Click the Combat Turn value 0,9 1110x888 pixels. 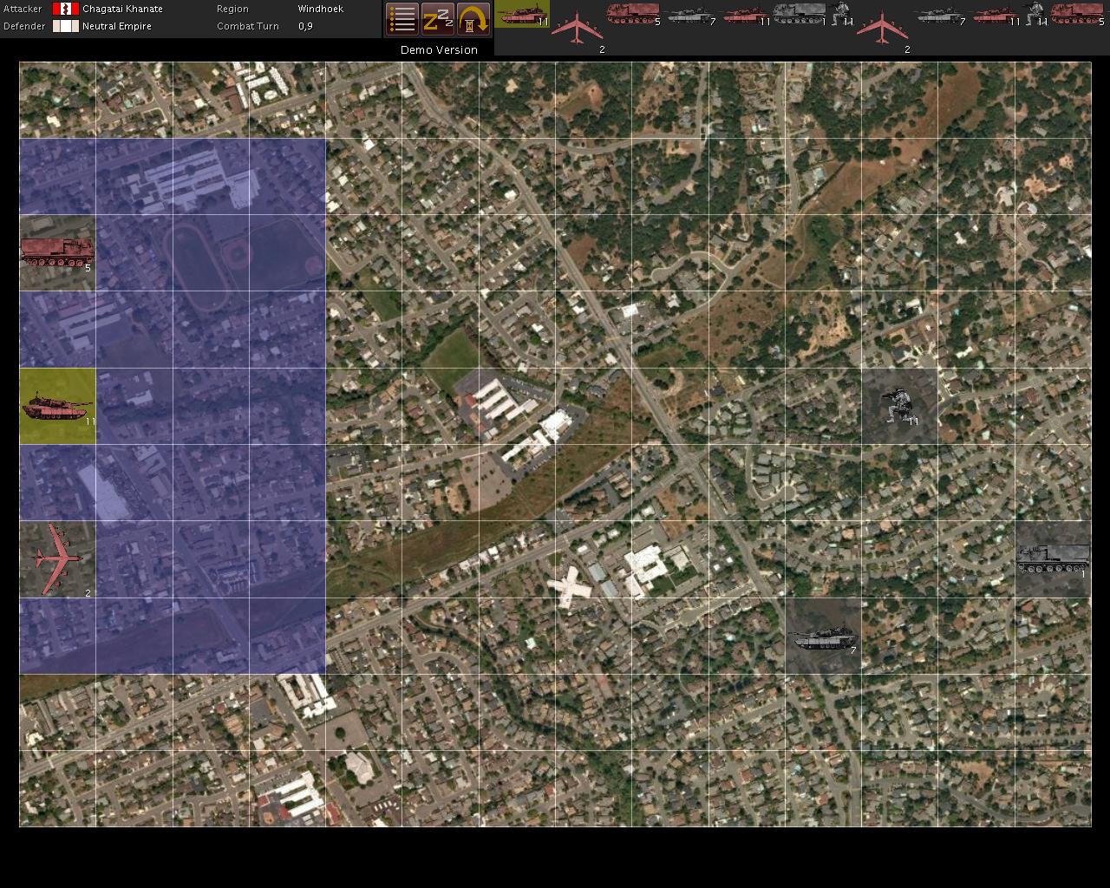[305, 26]
